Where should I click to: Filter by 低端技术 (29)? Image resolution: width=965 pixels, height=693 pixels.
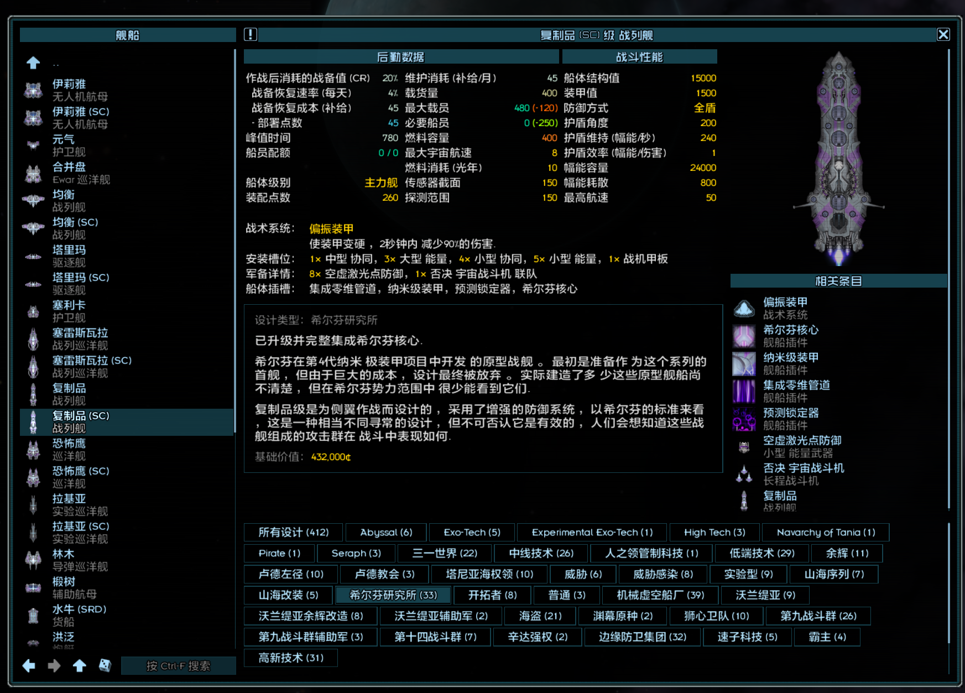tap(761, 553)
